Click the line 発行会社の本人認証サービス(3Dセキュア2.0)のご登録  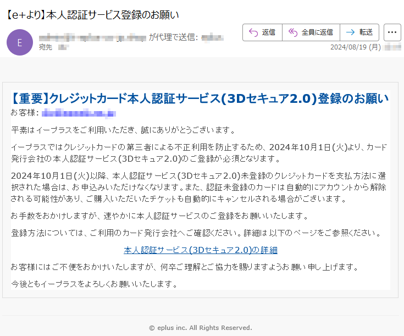tap(146, 158)
